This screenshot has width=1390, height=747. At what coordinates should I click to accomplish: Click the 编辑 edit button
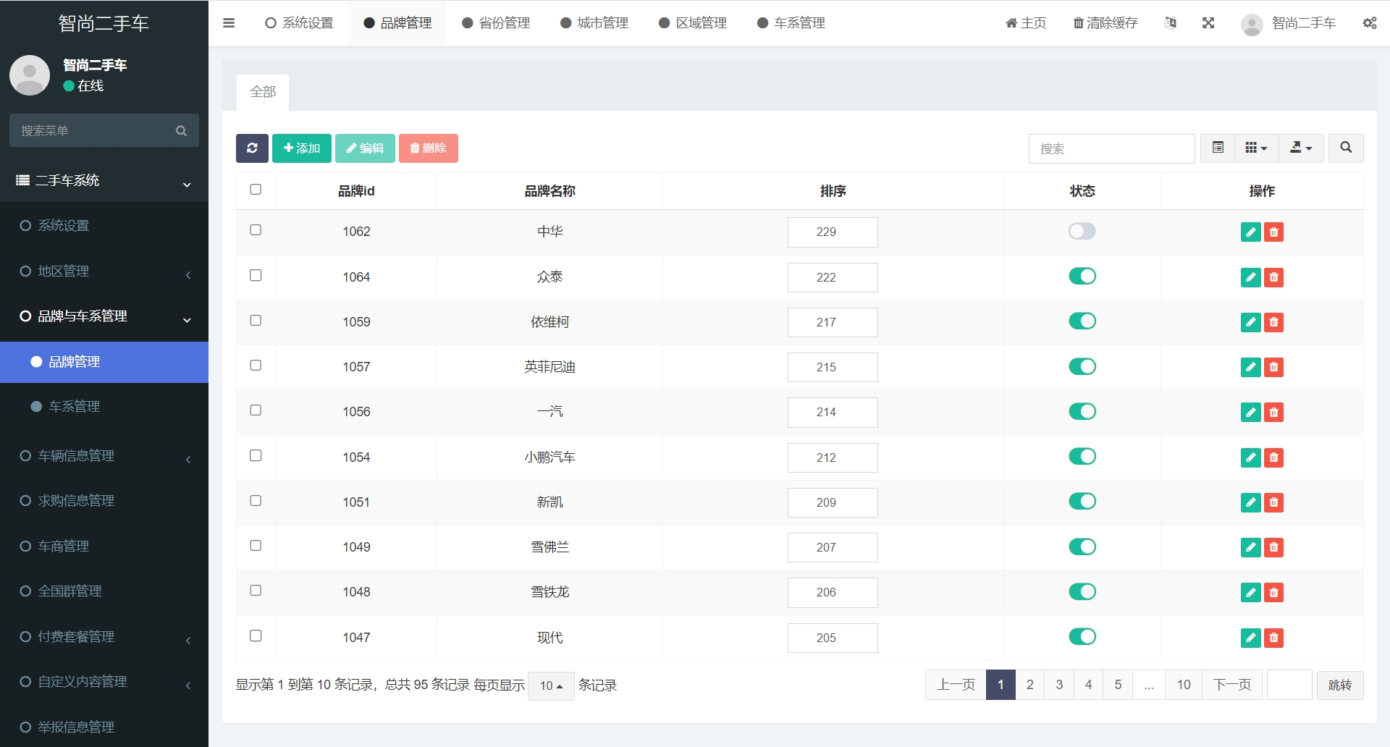click(365, 148)
